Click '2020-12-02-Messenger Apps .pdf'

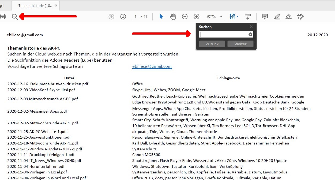(x=37, y=111)
